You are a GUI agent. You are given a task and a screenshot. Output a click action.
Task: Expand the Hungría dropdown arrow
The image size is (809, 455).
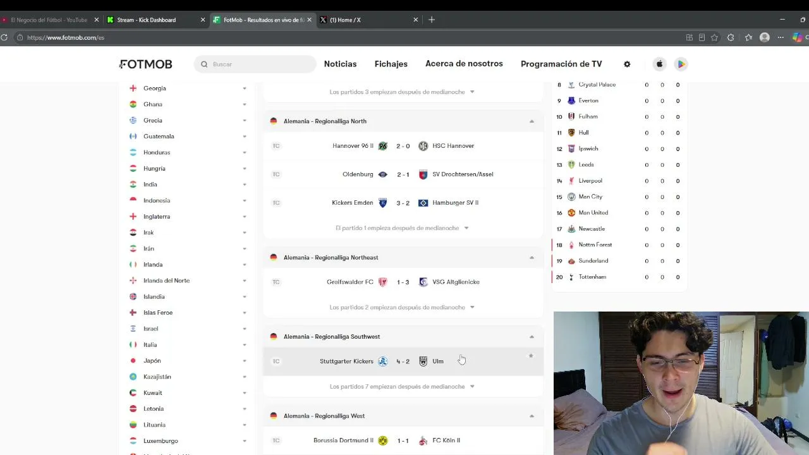[245, 169]
